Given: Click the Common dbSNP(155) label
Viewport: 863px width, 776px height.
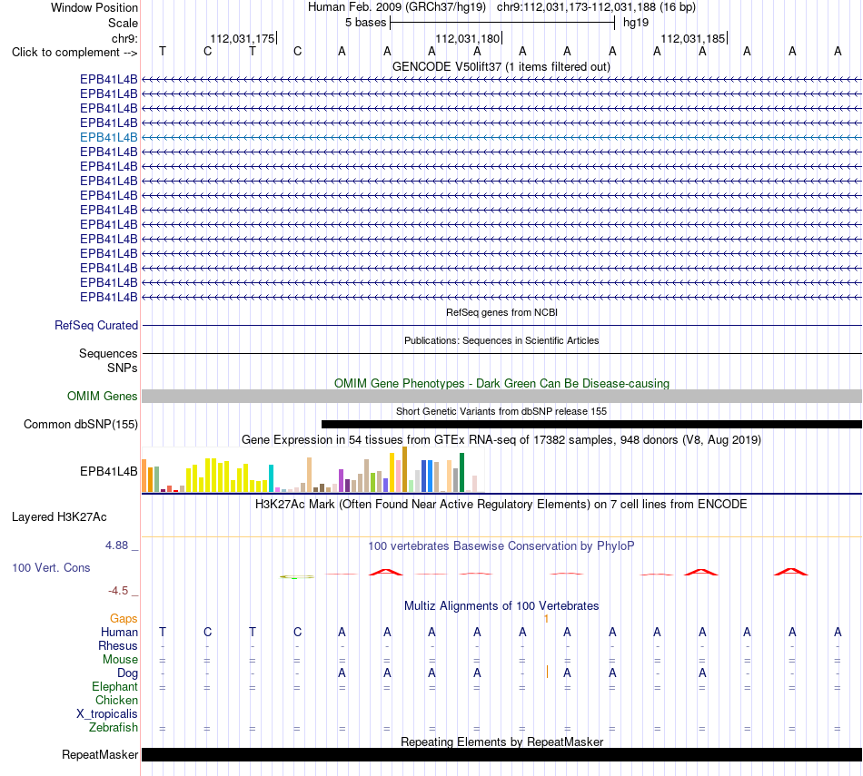Looking at the screenshot, I should (81, 425).
